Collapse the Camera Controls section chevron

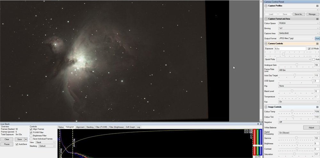click(x=266, y=44)
